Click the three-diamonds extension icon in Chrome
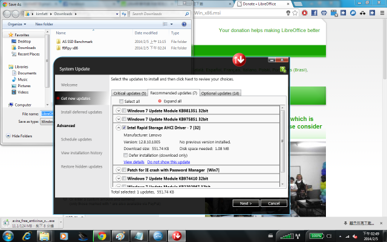The height and width of the screenshot is (242, 387). pos(363,13)
